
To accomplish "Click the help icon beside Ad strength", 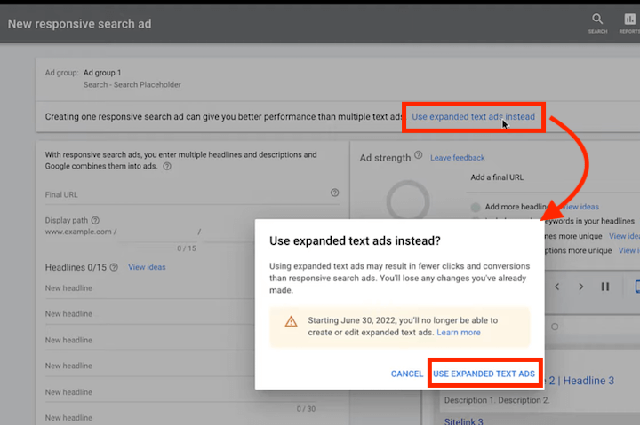I will [419, 155].
